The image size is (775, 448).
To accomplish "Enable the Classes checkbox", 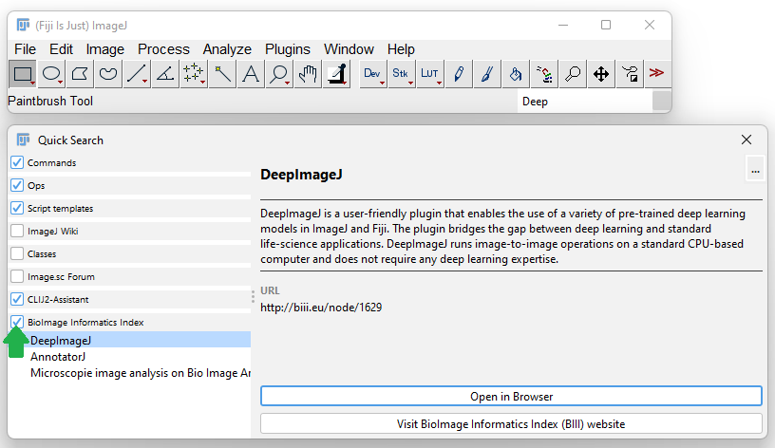I will click(x=17, y=253).
